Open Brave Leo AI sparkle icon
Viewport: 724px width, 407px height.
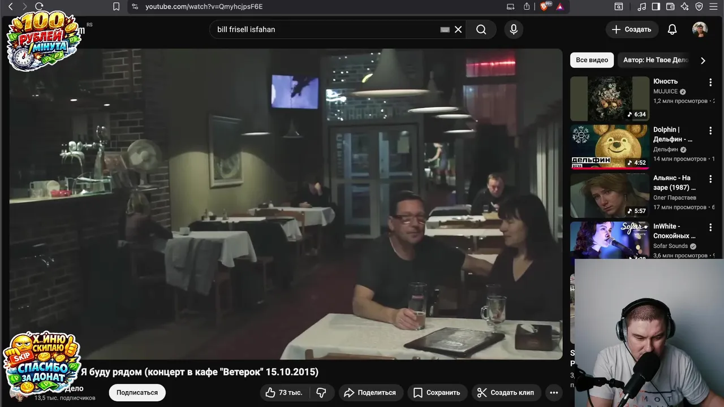pyautogui.click(x=685, y=7)
